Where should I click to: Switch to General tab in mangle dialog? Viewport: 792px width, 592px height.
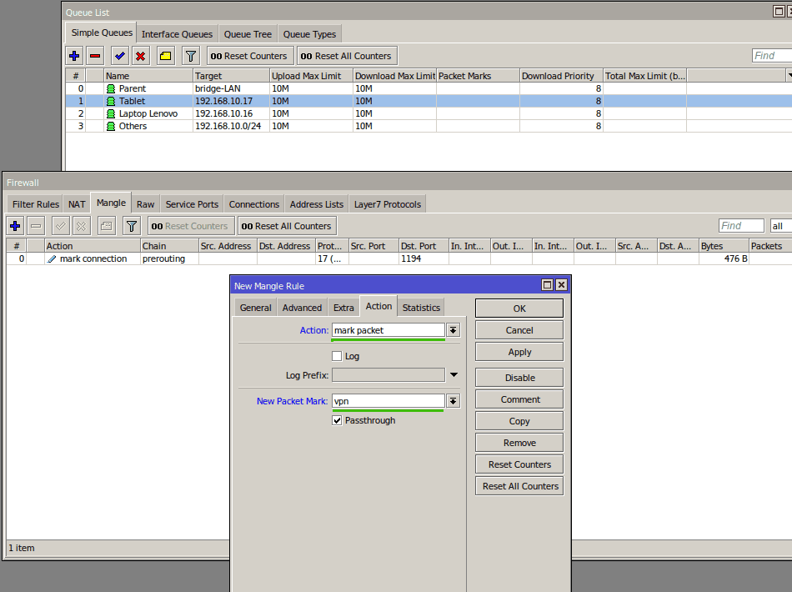[256, 308]
